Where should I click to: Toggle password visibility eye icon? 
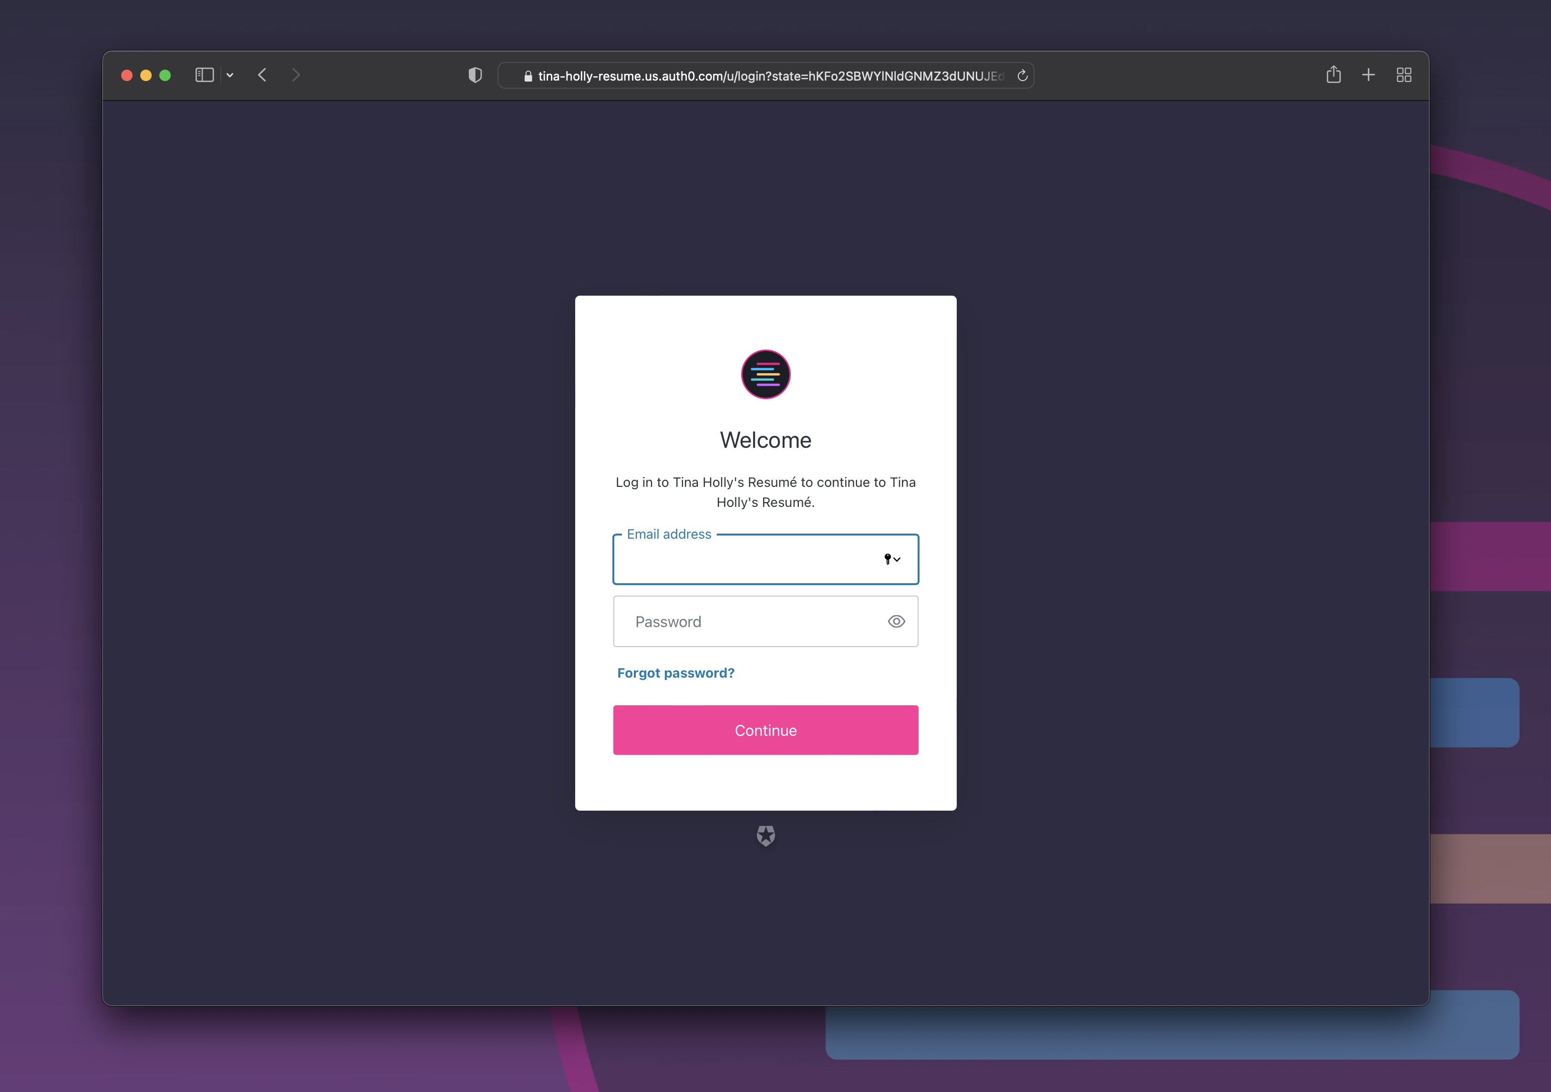tap(896, 621)
